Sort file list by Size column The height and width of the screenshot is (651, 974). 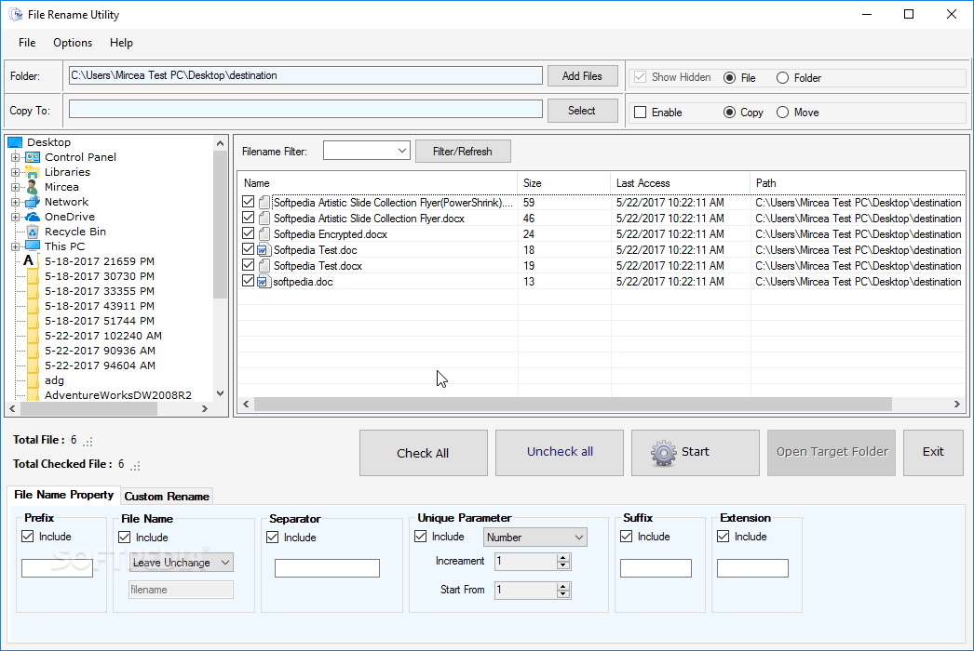tap(563, 183)
